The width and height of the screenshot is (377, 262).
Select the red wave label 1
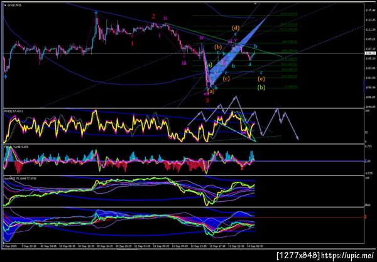(132, 43)
